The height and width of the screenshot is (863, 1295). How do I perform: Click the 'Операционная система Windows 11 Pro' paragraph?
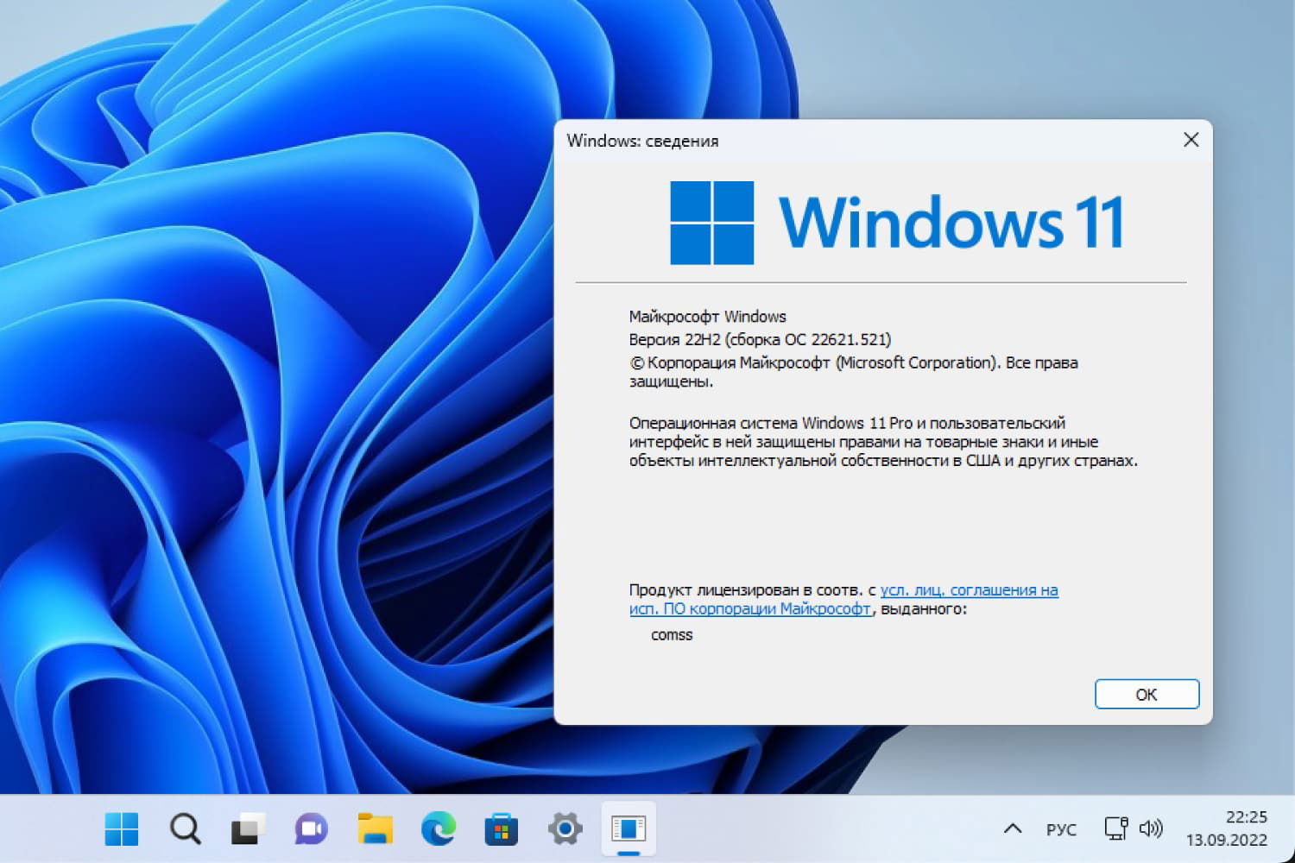tap(883, 442)
